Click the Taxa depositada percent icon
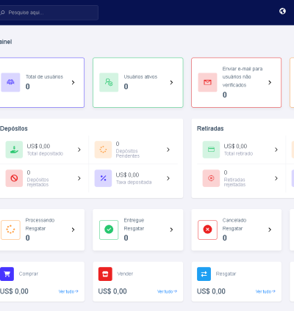294x311 pixels. click(103, 178)
